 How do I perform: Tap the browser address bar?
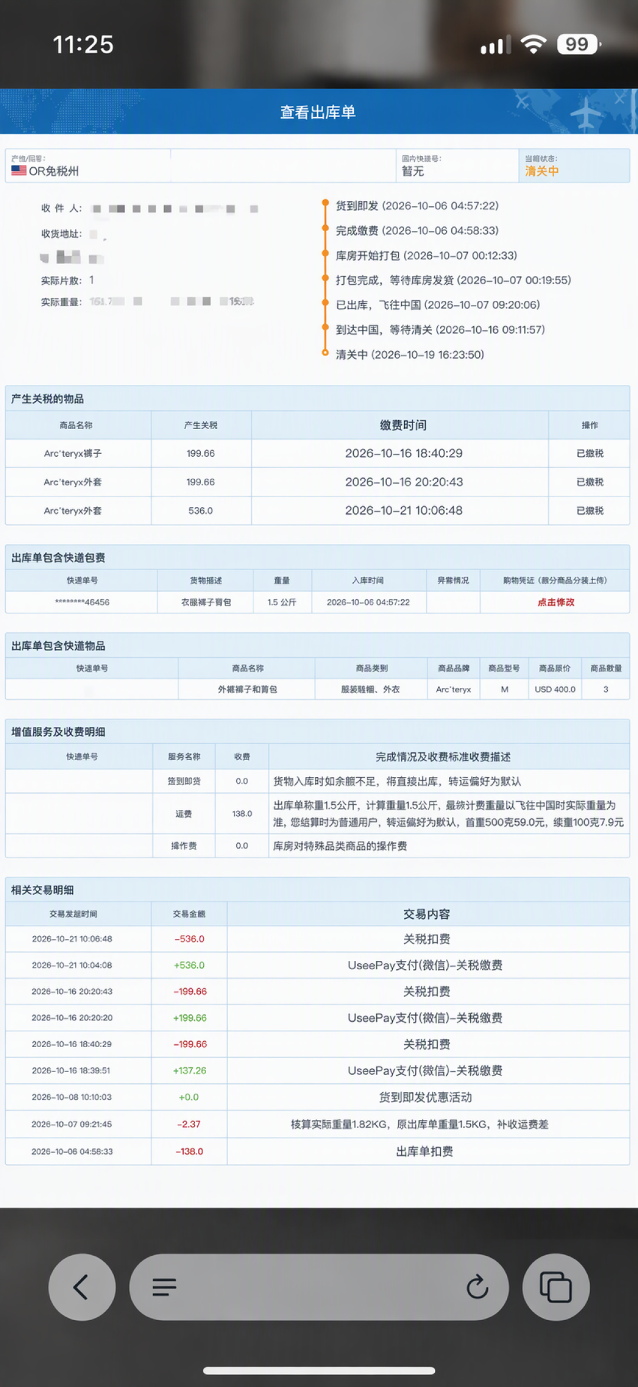pos(319,1287)
